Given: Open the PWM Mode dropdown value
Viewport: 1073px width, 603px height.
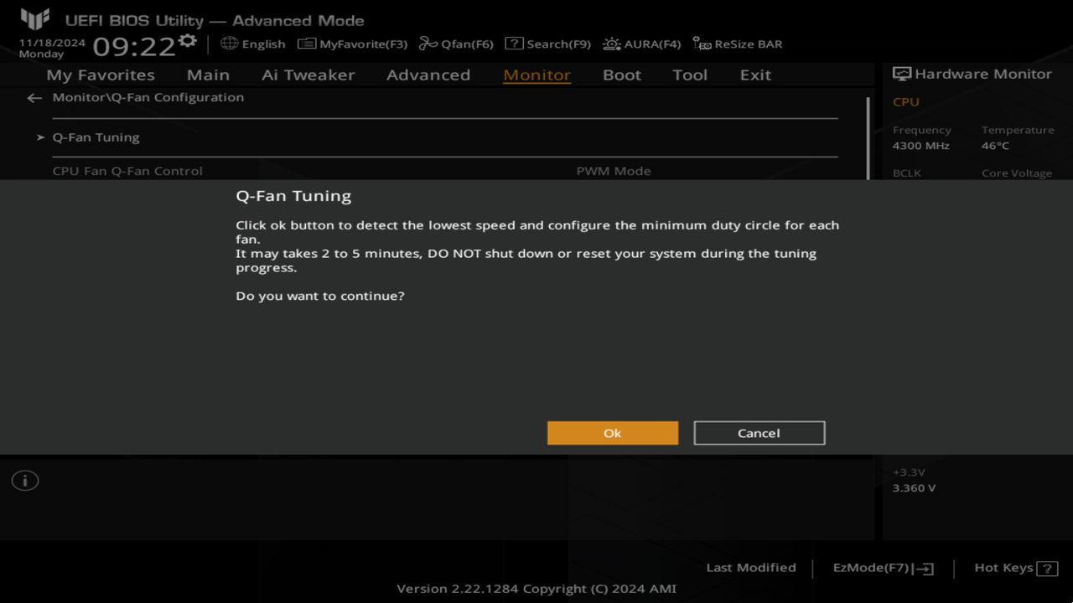Looking at the screenshot, I should 614,171.
